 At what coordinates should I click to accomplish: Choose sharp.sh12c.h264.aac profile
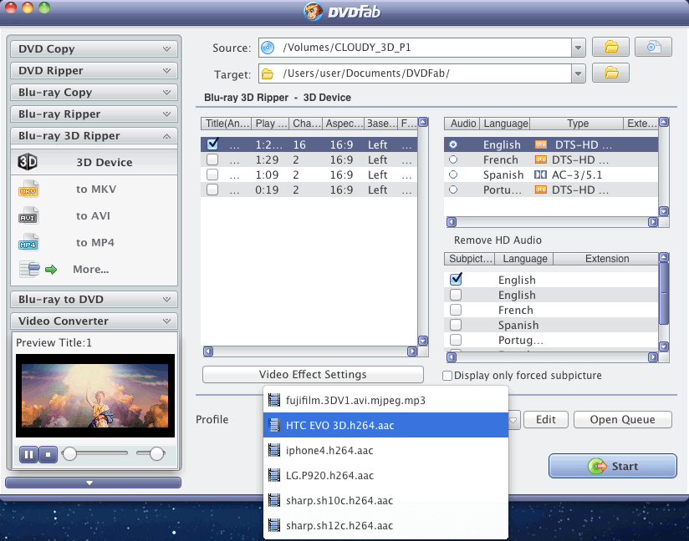pyautogui.click(x=385, y=525)
